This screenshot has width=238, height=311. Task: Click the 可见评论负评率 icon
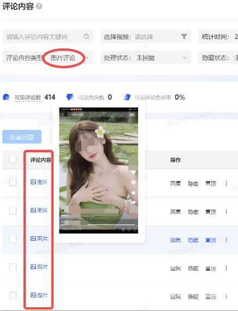tap(127, 97)
